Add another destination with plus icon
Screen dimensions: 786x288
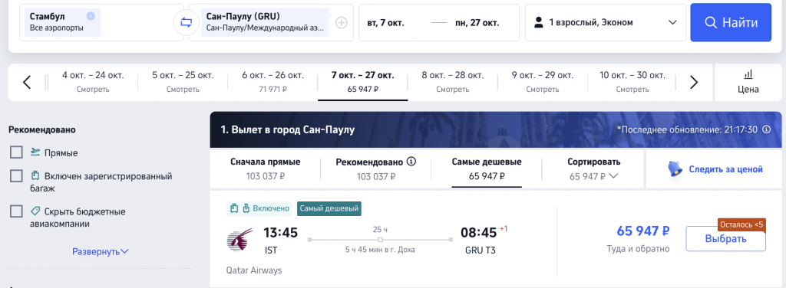tap(342, 22)
